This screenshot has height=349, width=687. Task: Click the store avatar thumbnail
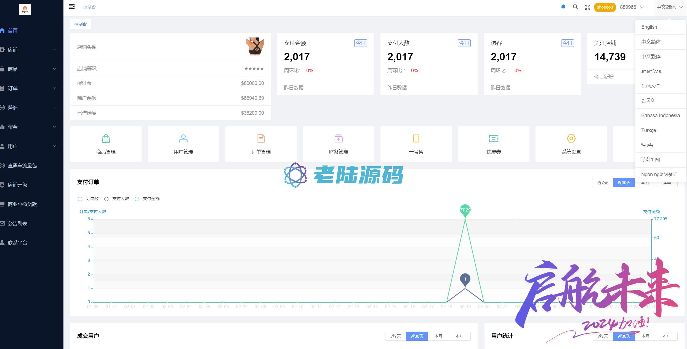pyautogui.click(x=255, y=47)
